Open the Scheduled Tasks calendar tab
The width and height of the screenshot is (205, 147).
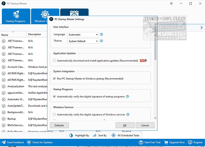(74, 12)
